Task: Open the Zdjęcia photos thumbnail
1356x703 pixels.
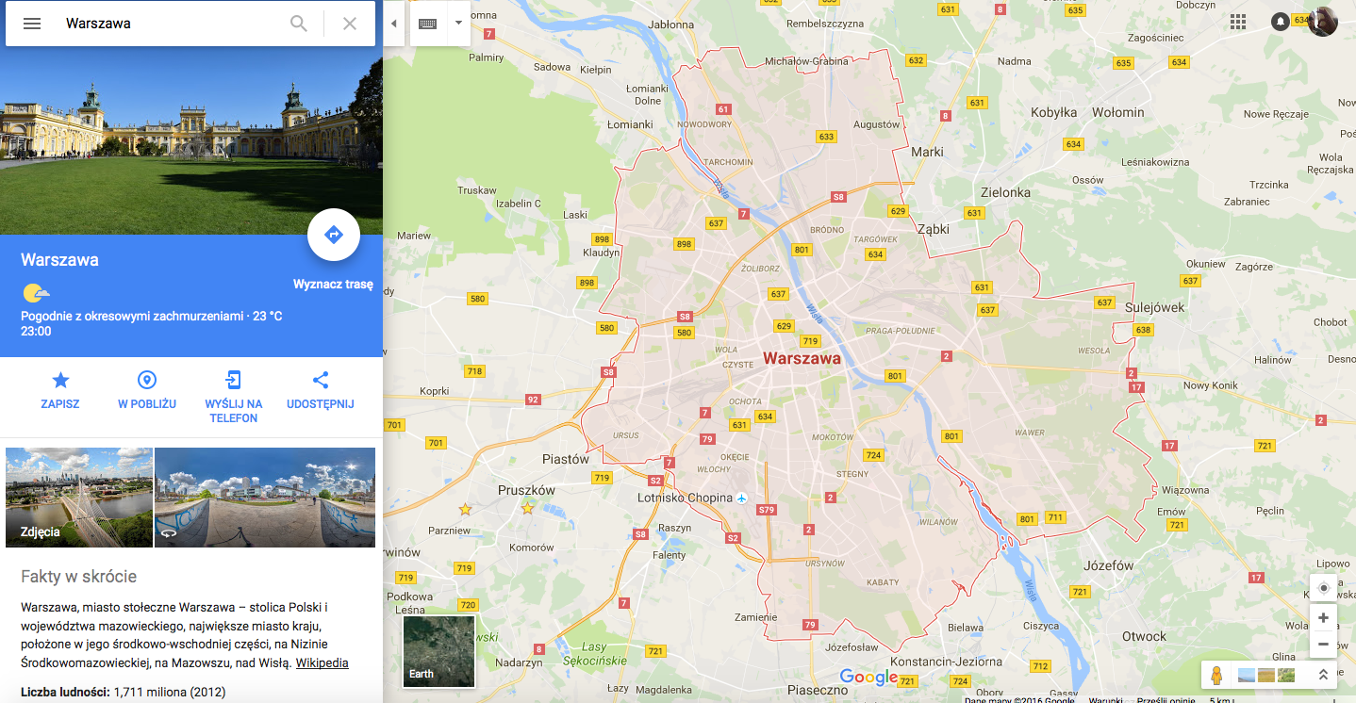Action: [x=79, y=498]
